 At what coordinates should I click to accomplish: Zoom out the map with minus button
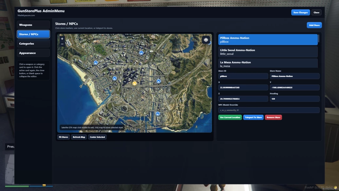62,44
